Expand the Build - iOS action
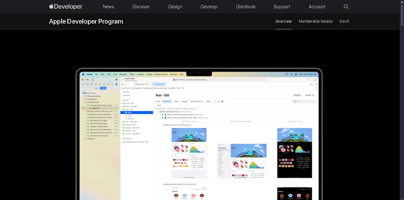 click(122, 103)
